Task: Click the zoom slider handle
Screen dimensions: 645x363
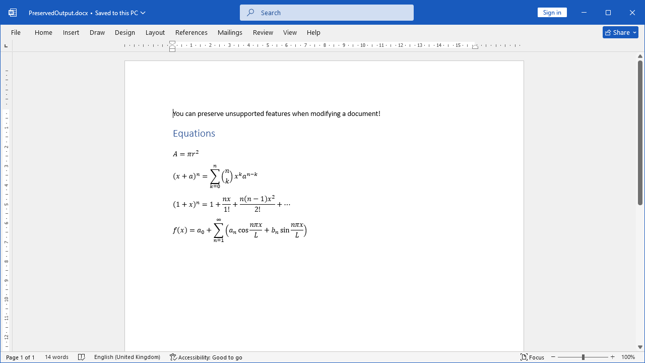Action: (x=583, y=357)
